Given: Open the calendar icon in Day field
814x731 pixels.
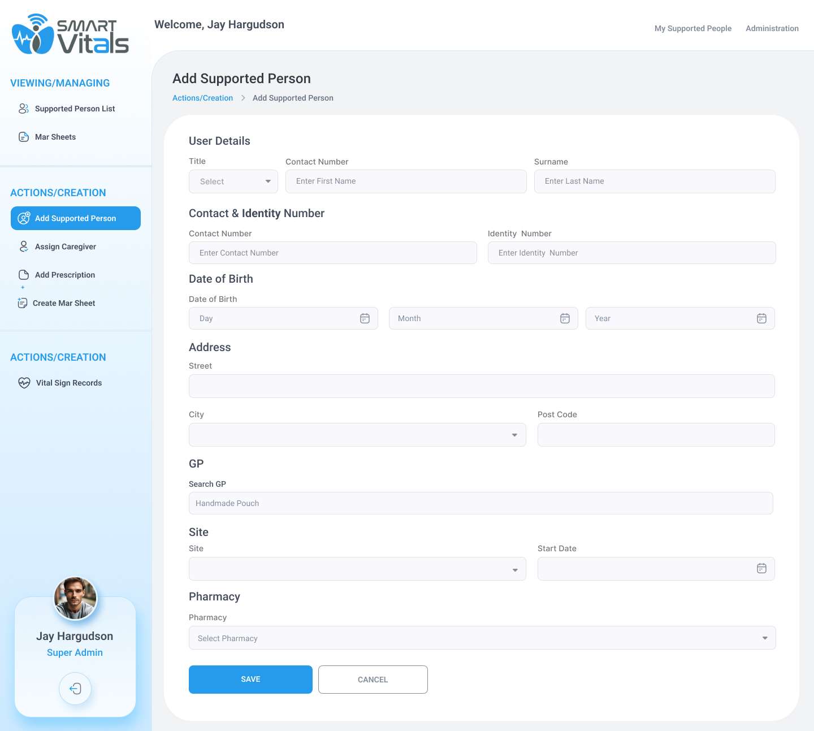Looking at the screenshot, I should pyautogui.click(x=365, y=318).
